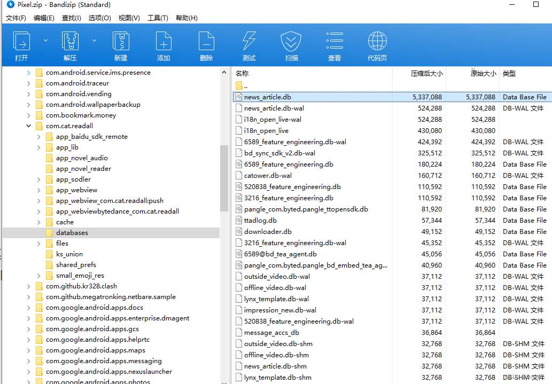Viewport: 552px width, 384px height.
Task: Select file impression_new.db-wal
Action: tap(280, 310)
